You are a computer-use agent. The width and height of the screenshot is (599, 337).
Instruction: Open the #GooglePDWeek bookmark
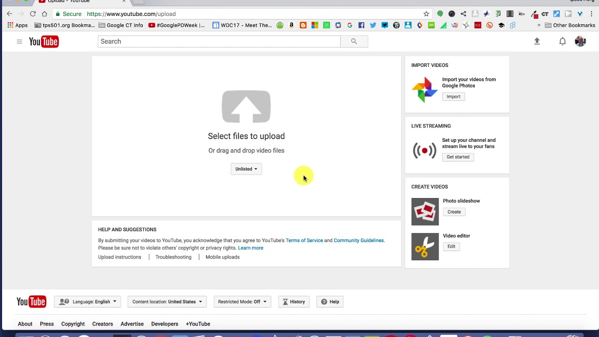176,25
